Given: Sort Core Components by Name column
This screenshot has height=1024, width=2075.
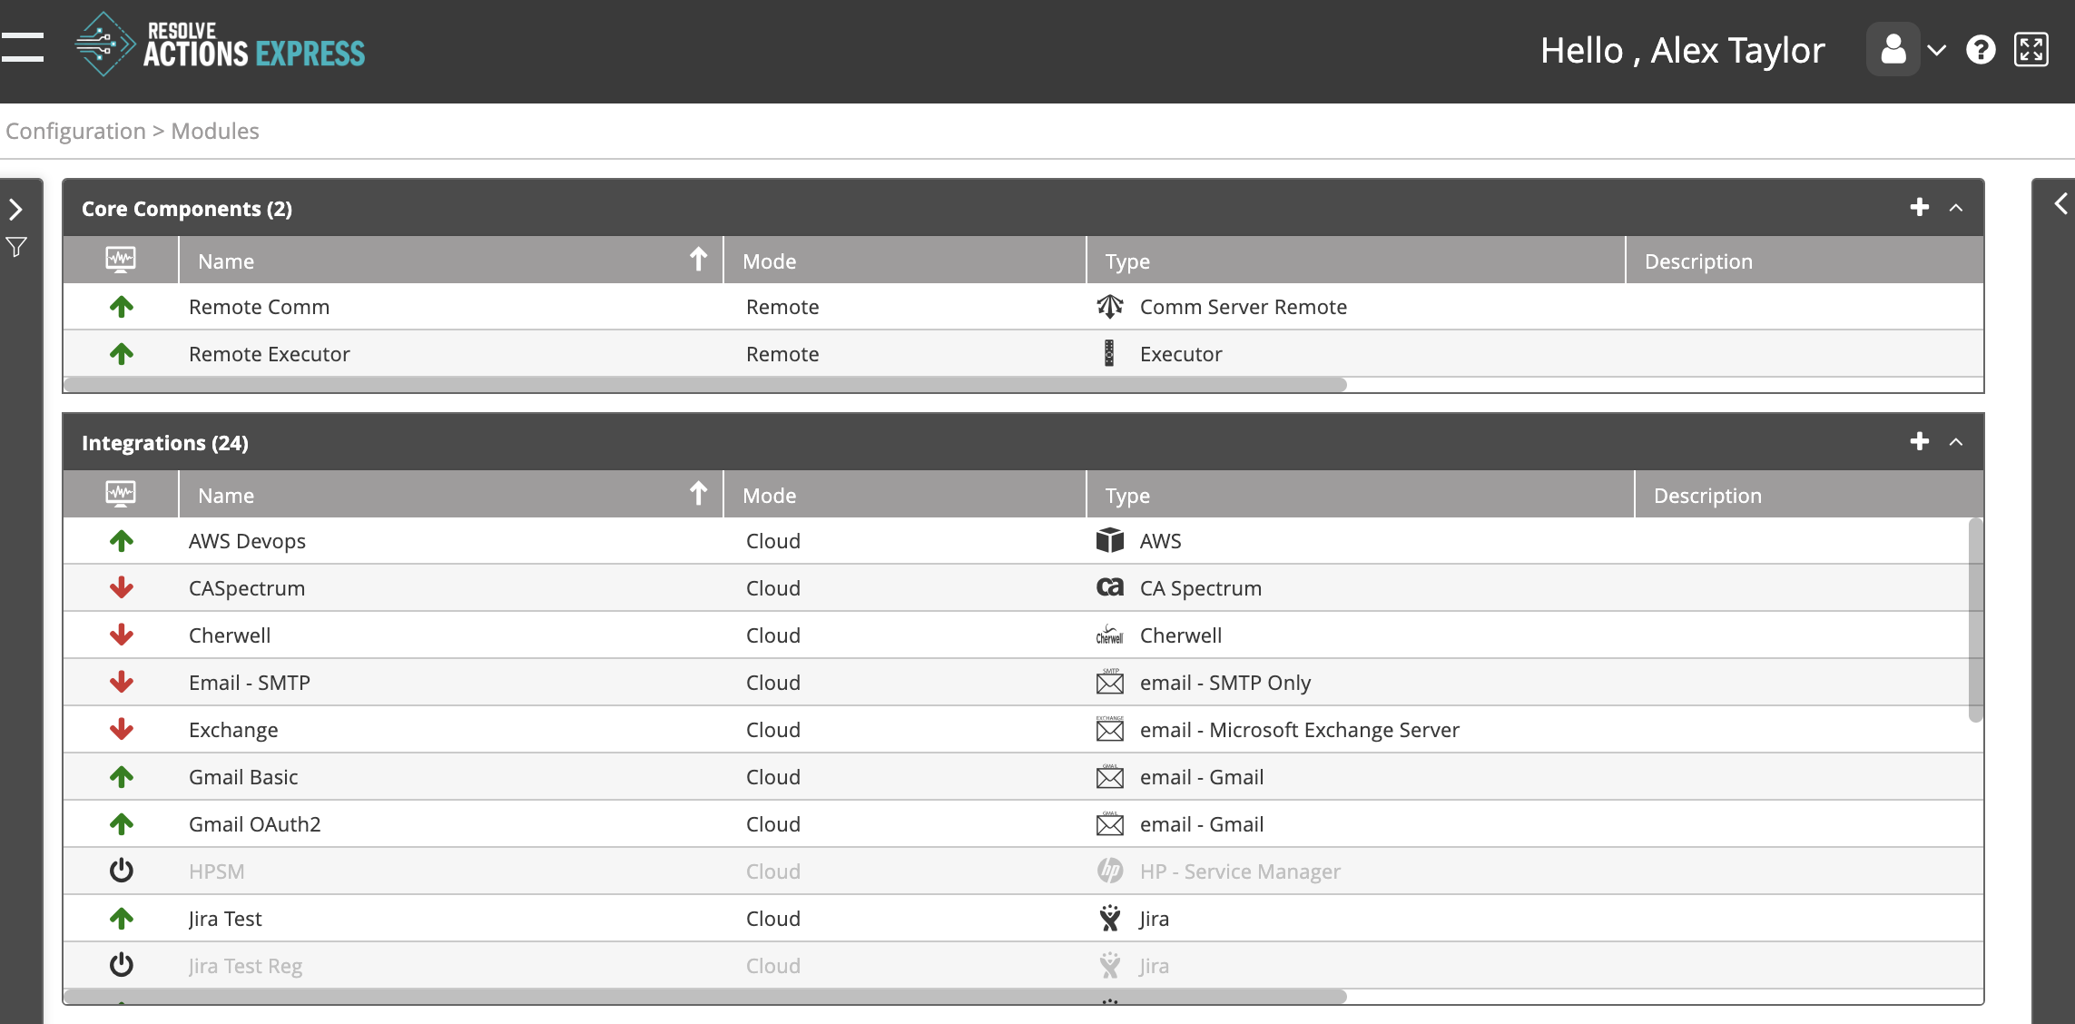Looking at the screenshot, I should click(x=451, y=261).
